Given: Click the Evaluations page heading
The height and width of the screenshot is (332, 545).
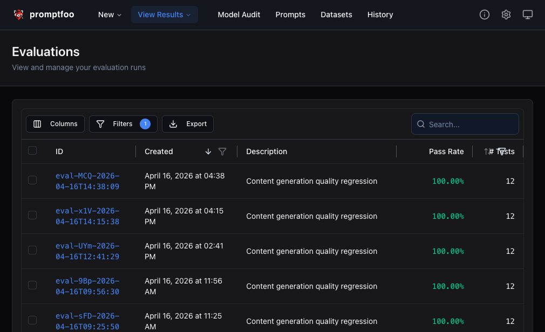Looking at the screenshot, I should [x=46, y=52].
